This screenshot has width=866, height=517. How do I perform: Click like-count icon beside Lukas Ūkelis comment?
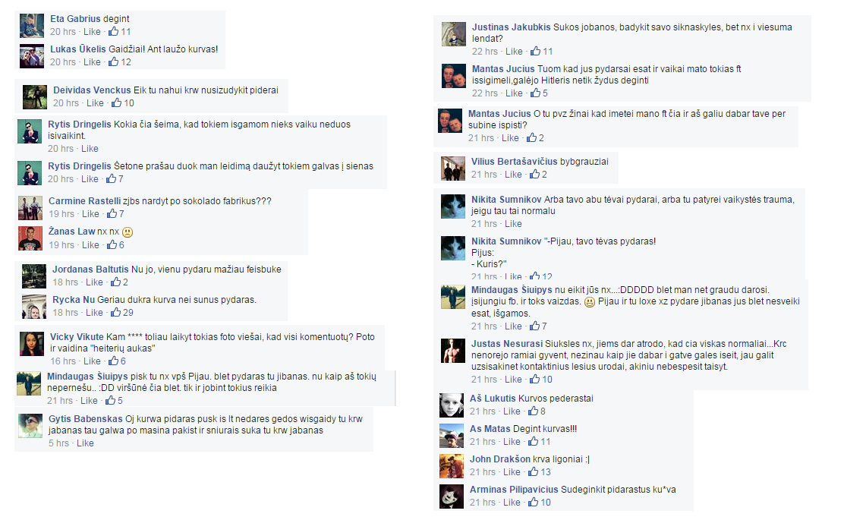(x=113, y=61)
